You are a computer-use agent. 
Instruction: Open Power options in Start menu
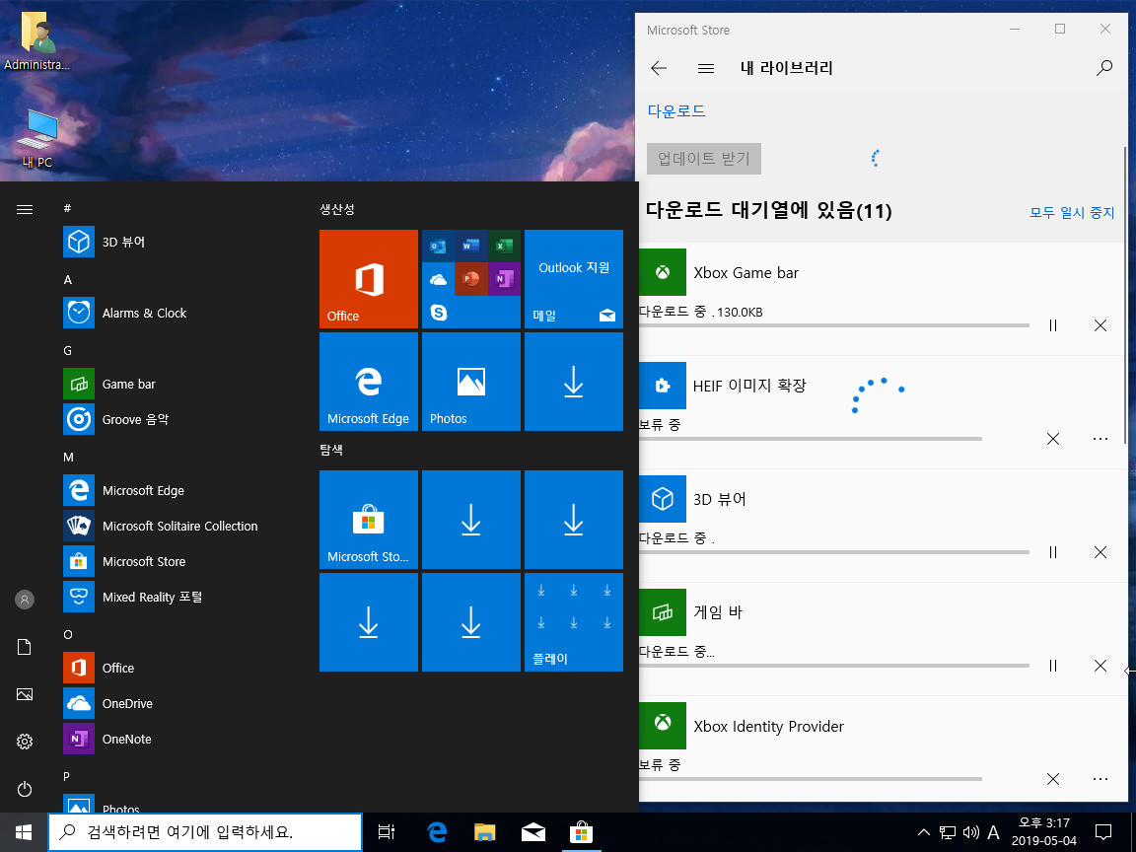click(x=25, y=789)
